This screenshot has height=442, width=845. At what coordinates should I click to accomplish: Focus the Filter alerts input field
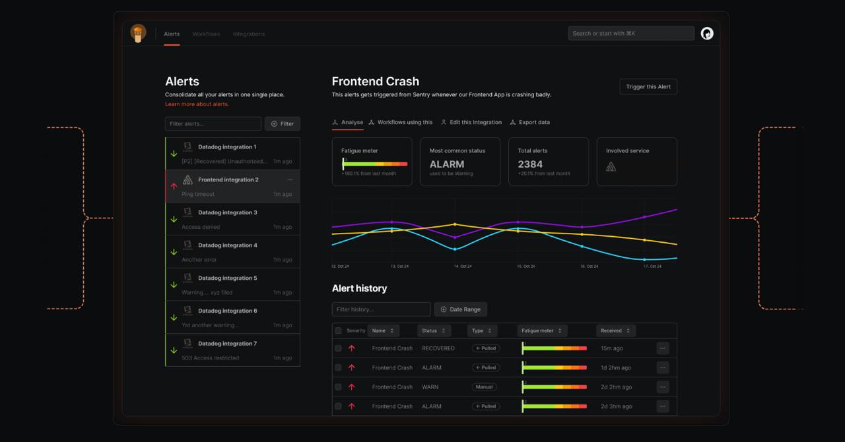[x=213, y=124]
